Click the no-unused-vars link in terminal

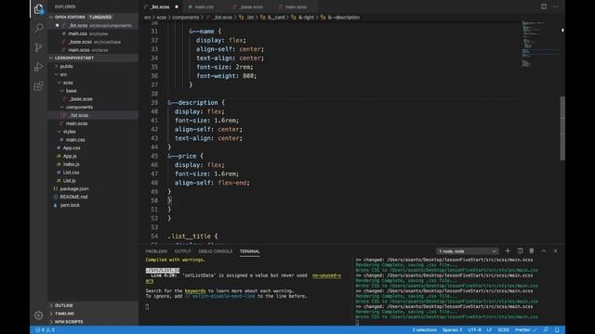tap(326, 276)
